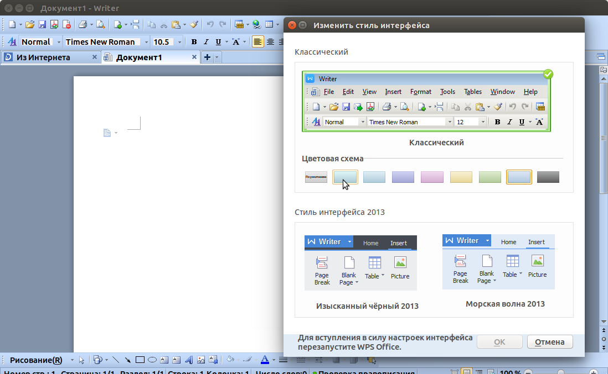Viewport: 608px width, 374px height.
Task: Click the Undo arrow in the toolbar
Action: pyautogui.click(x=210, y=25)
